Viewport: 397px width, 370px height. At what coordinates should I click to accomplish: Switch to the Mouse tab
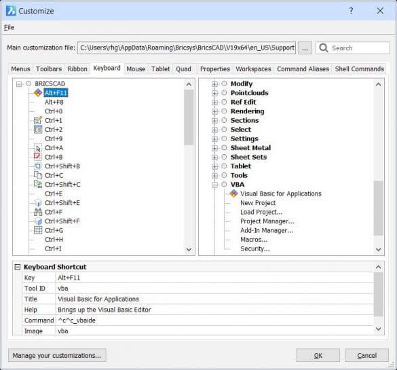pos(136,69)
